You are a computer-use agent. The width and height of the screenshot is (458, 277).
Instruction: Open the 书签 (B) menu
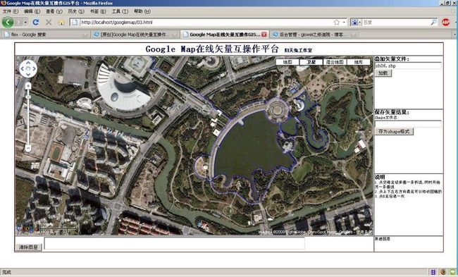[x=98, y=11]
